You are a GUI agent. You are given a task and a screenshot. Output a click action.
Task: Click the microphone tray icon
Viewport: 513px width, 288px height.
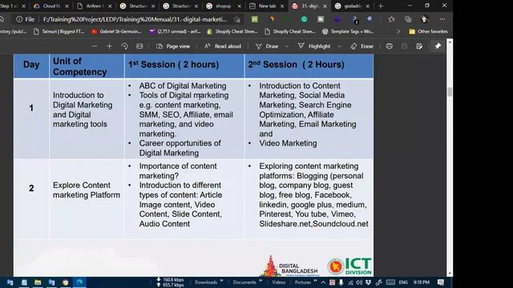[x=341, y=282]
